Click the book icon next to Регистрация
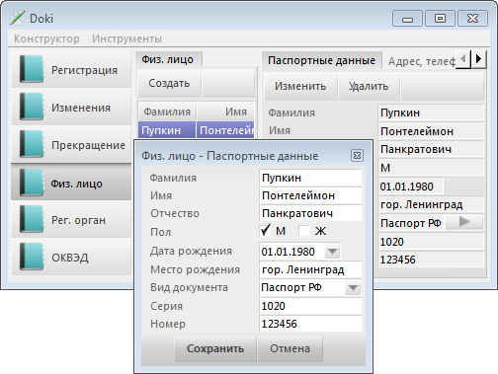The image size is (498, 374). 32,69
